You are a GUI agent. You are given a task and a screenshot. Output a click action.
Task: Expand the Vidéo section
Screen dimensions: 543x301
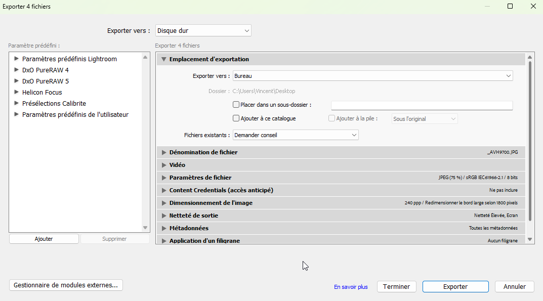[x=164, y=165]
